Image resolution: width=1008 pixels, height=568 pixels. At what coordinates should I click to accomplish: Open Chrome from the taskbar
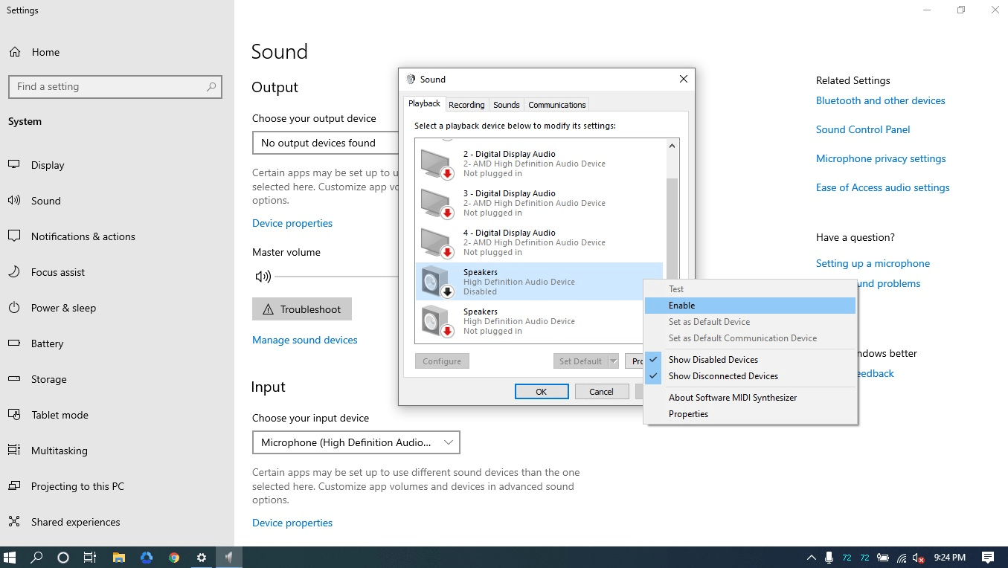[174, 558]
